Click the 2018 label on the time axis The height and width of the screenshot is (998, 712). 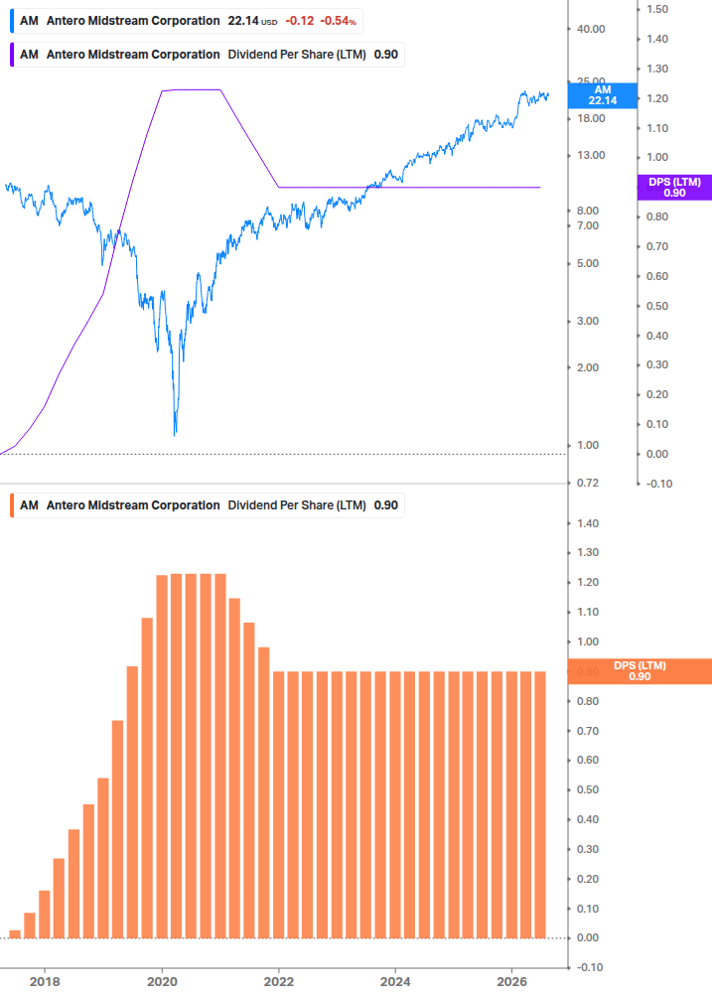45,982
